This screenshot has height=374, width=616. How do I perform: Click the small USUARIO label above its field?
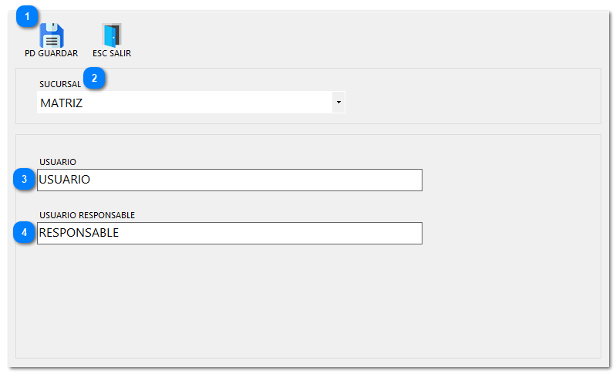point(58,162)
